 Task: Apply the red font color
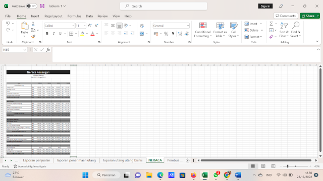[92, 34]
